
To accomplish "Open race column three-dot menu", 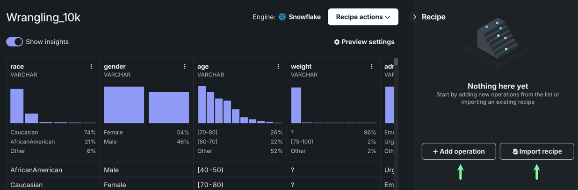I will pyautogui.click(x=91, y=67).
